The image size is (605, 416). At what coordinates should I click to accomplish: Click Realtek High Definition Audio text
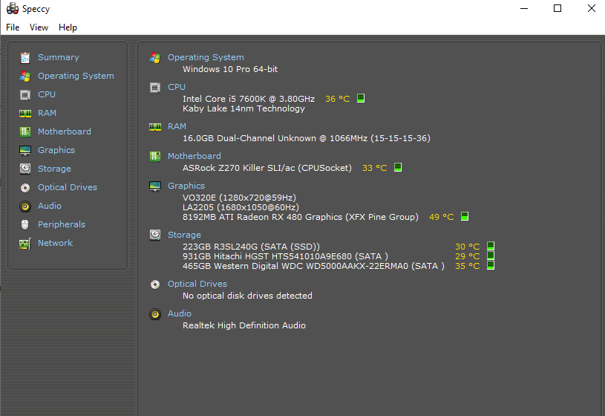pos(244,325)
